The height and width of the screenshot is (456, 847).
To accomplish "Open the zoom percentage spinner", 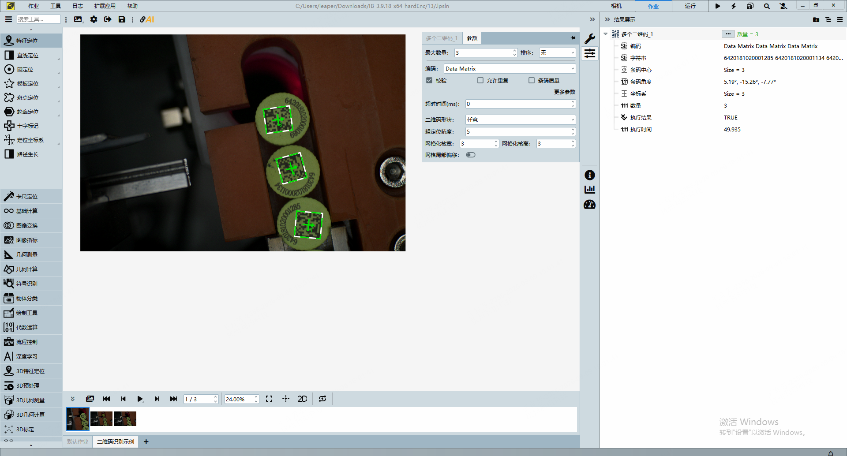I will click(242, 399).
